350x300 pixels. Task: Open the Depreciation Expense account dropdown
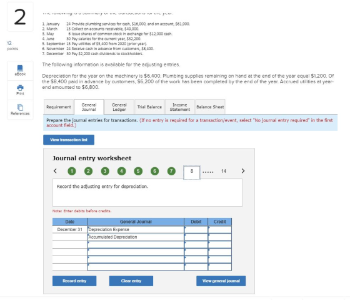(136, 229)
